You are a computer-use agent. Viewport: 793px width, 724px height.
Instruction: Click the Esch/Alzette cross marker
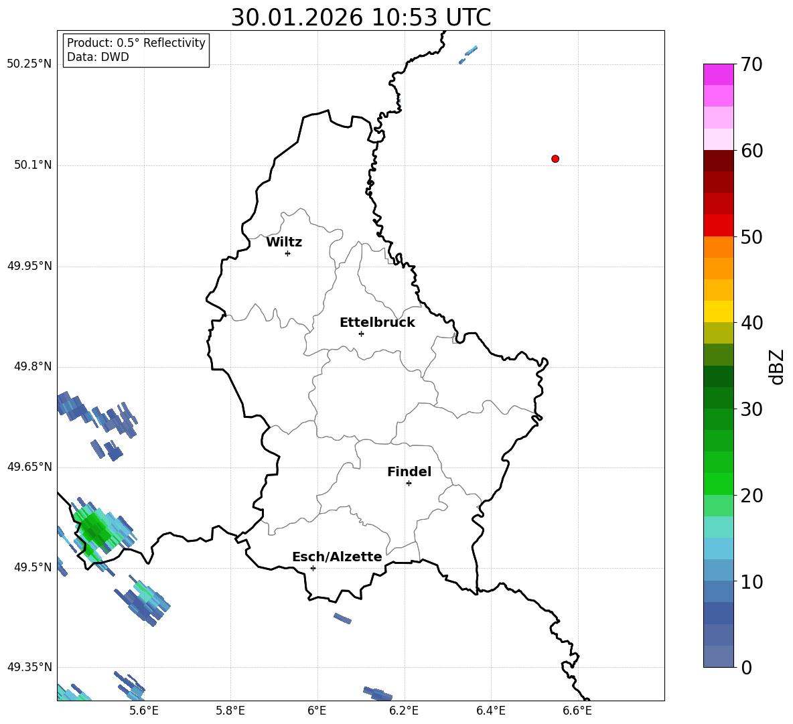pyautogui.click(x=313, y=568)
